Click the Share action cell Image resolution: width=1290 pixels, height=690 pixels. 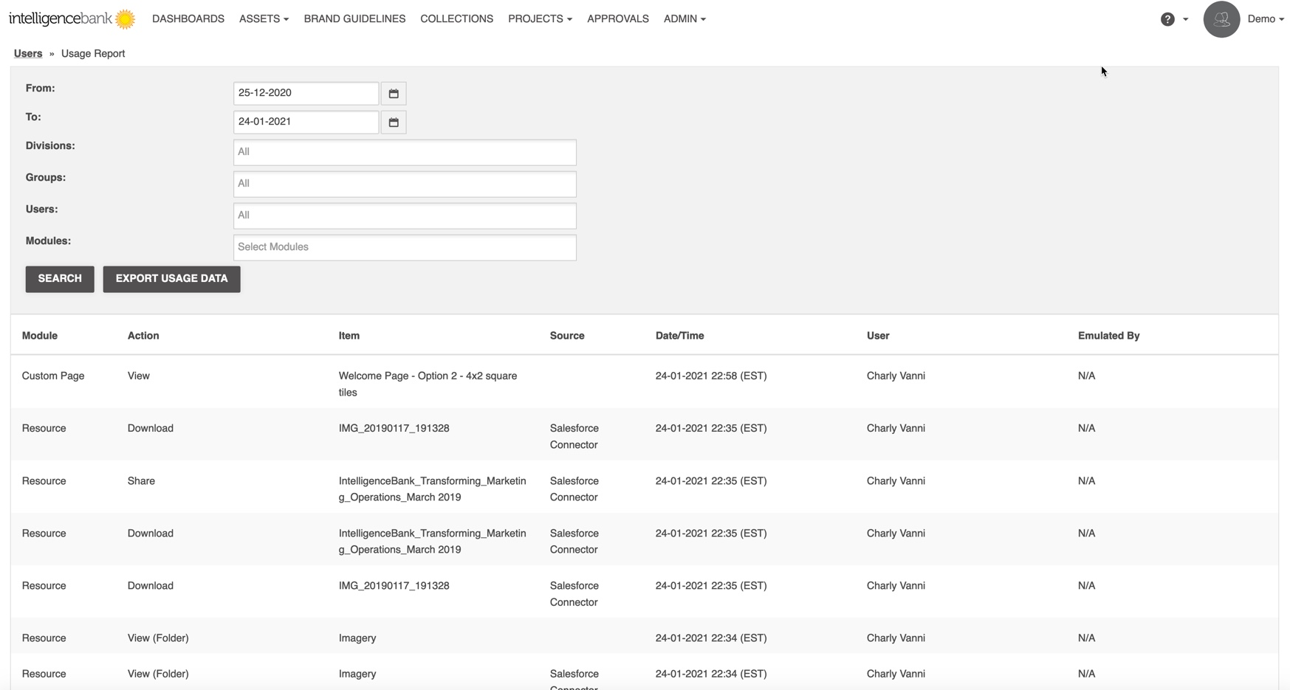(x=141, y=481)
